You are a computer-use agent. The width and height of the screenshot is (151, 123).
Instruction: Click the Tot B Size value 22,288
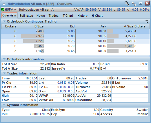45,64
